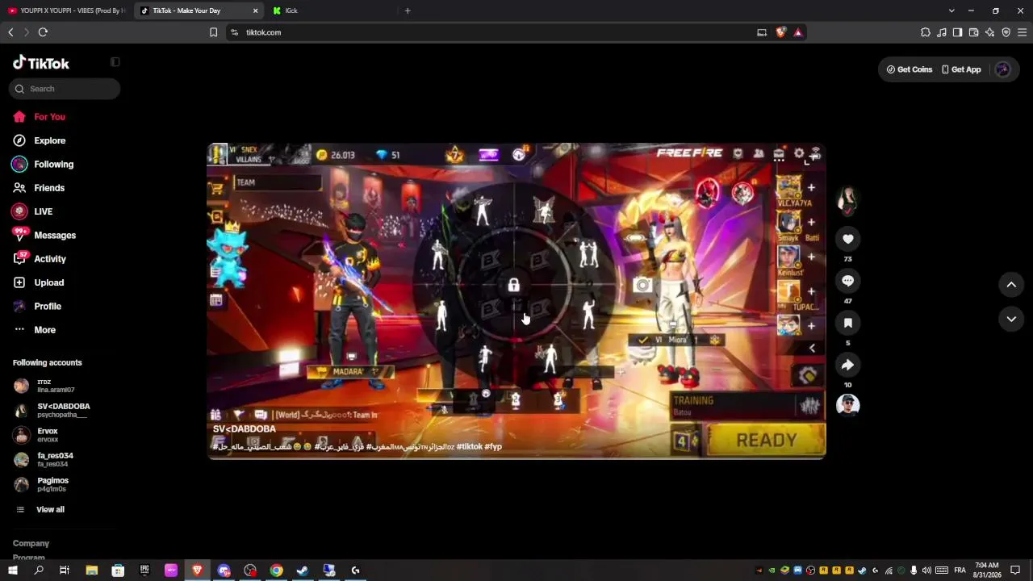Focus the TikTok Search field
The image size is (1033, 581).
tap(65, 89)
